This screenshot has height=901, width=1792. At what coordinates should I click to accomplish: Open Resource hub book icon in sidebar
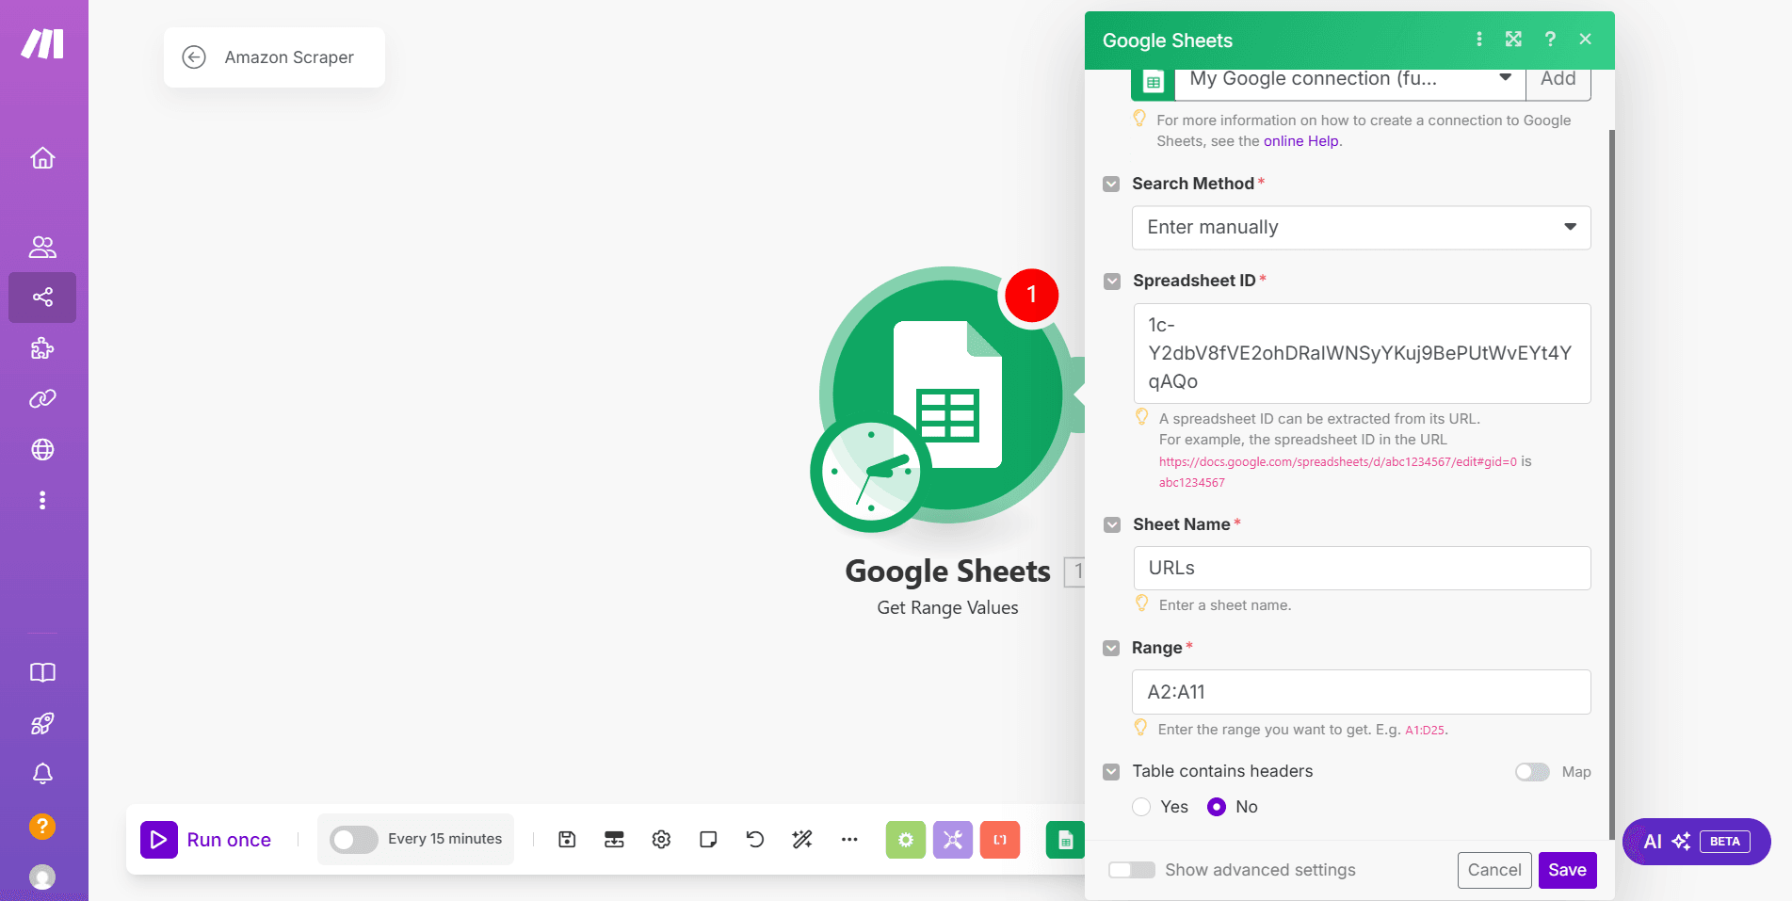42,672
